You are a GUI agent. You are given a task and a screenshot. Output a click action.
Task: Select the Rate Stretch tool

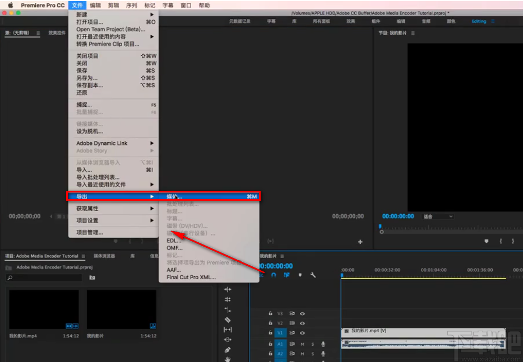click(228, 310)
